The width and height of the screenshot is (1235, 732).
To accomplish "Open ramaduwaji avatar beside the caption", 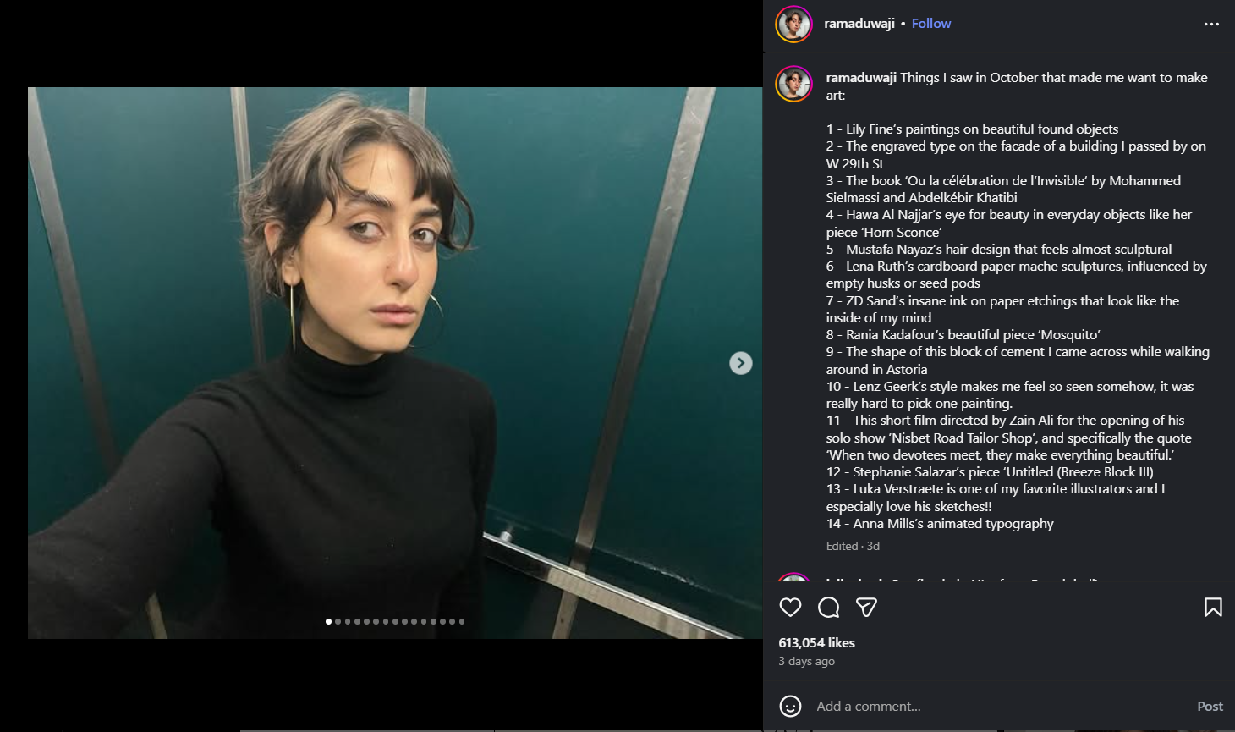I will click(793, 84).
